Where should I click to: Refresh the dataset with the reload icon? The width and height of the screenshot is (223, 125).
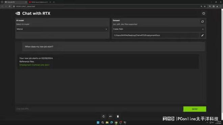(x=202, y=22)
